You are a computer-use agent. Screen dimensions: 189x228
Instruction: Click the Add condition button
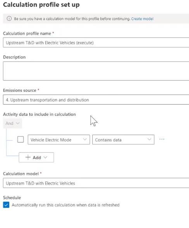point(36,157)
